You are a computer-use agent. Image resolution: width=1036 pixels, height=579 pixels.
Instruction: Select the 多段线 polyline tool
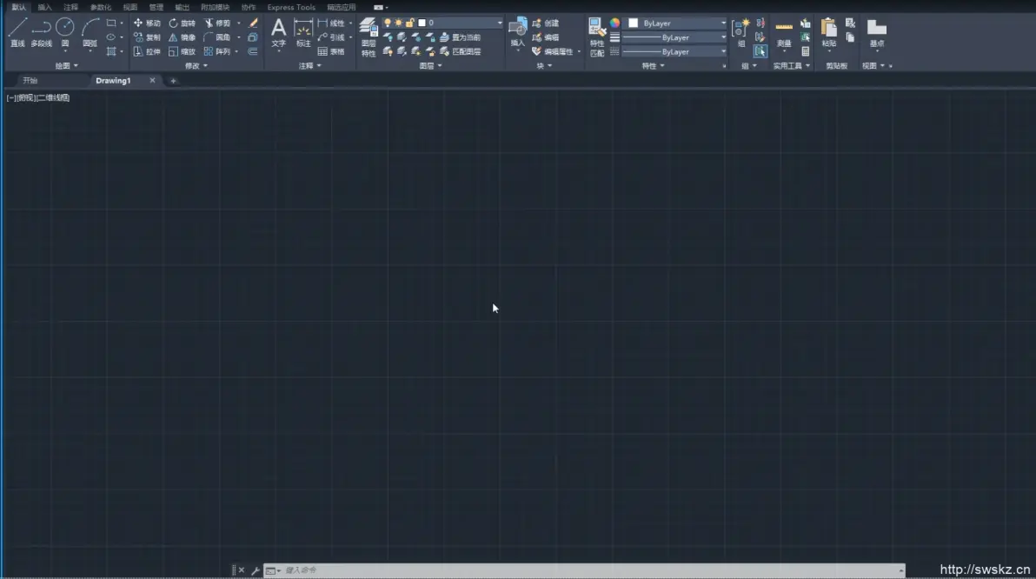pyautogui.click(x=41, y=32)
